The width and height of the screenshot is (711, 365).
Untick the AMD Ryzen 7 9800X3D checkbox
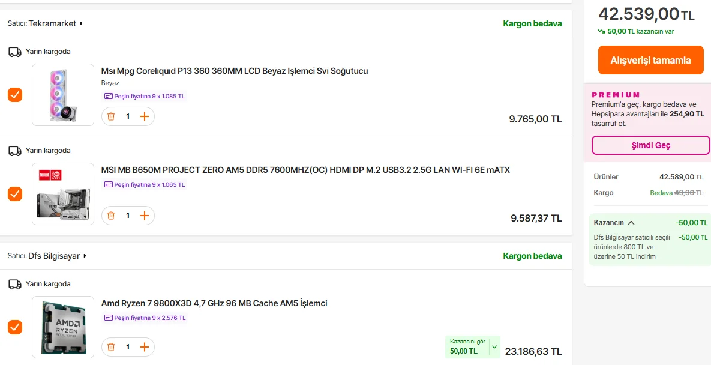coord(15,327)
